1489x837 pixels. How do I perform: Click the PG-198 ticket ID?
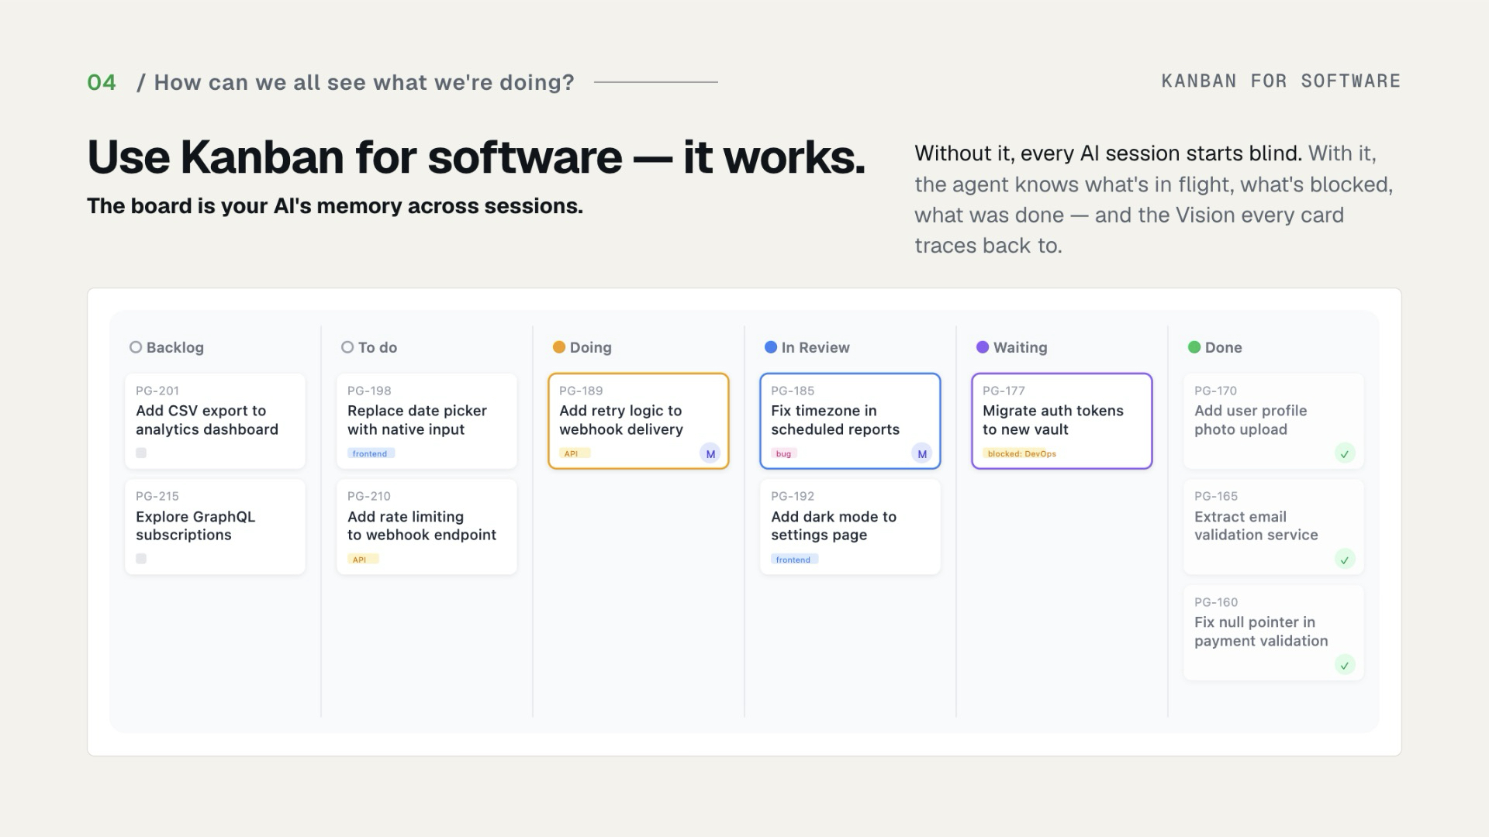click(369, 391)
